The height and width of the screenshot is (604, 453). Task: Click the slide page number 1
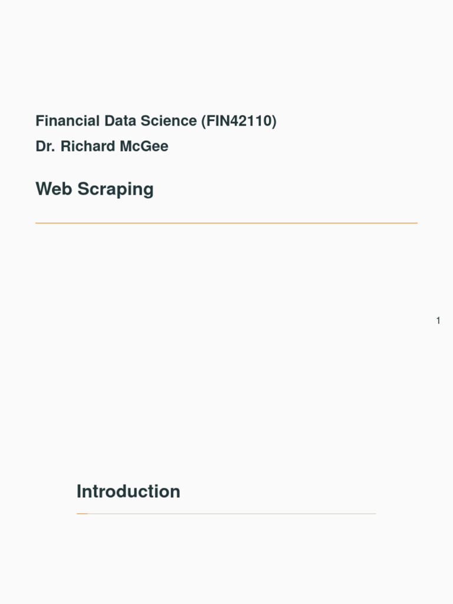coord(438,321)
